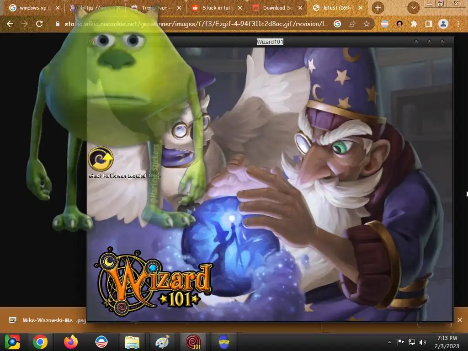Image resolution: width=468 pixels, height=351 pixels.
Task: Show hidden system tray icons
Action: pyautogui.click(x=389, y=342)
